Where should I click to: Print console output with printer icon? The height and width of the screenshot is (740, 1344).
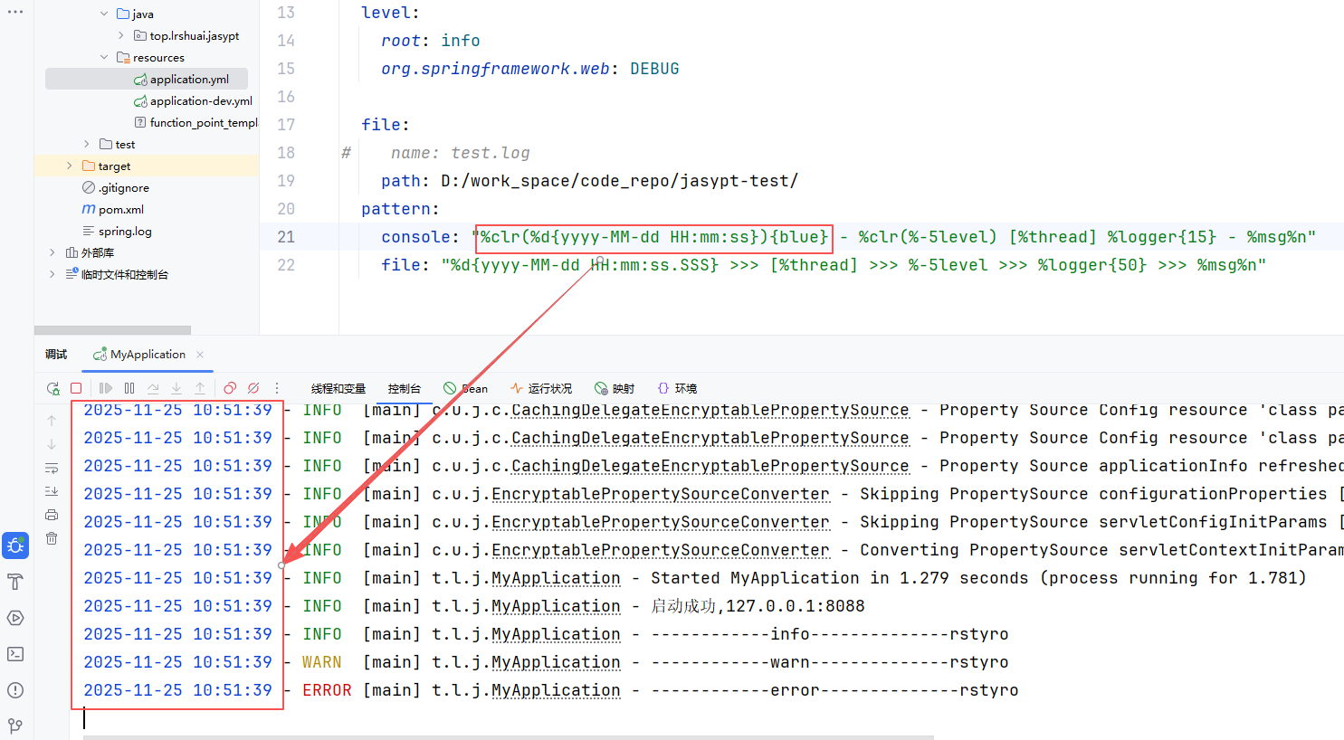click(x=52, y=515)
